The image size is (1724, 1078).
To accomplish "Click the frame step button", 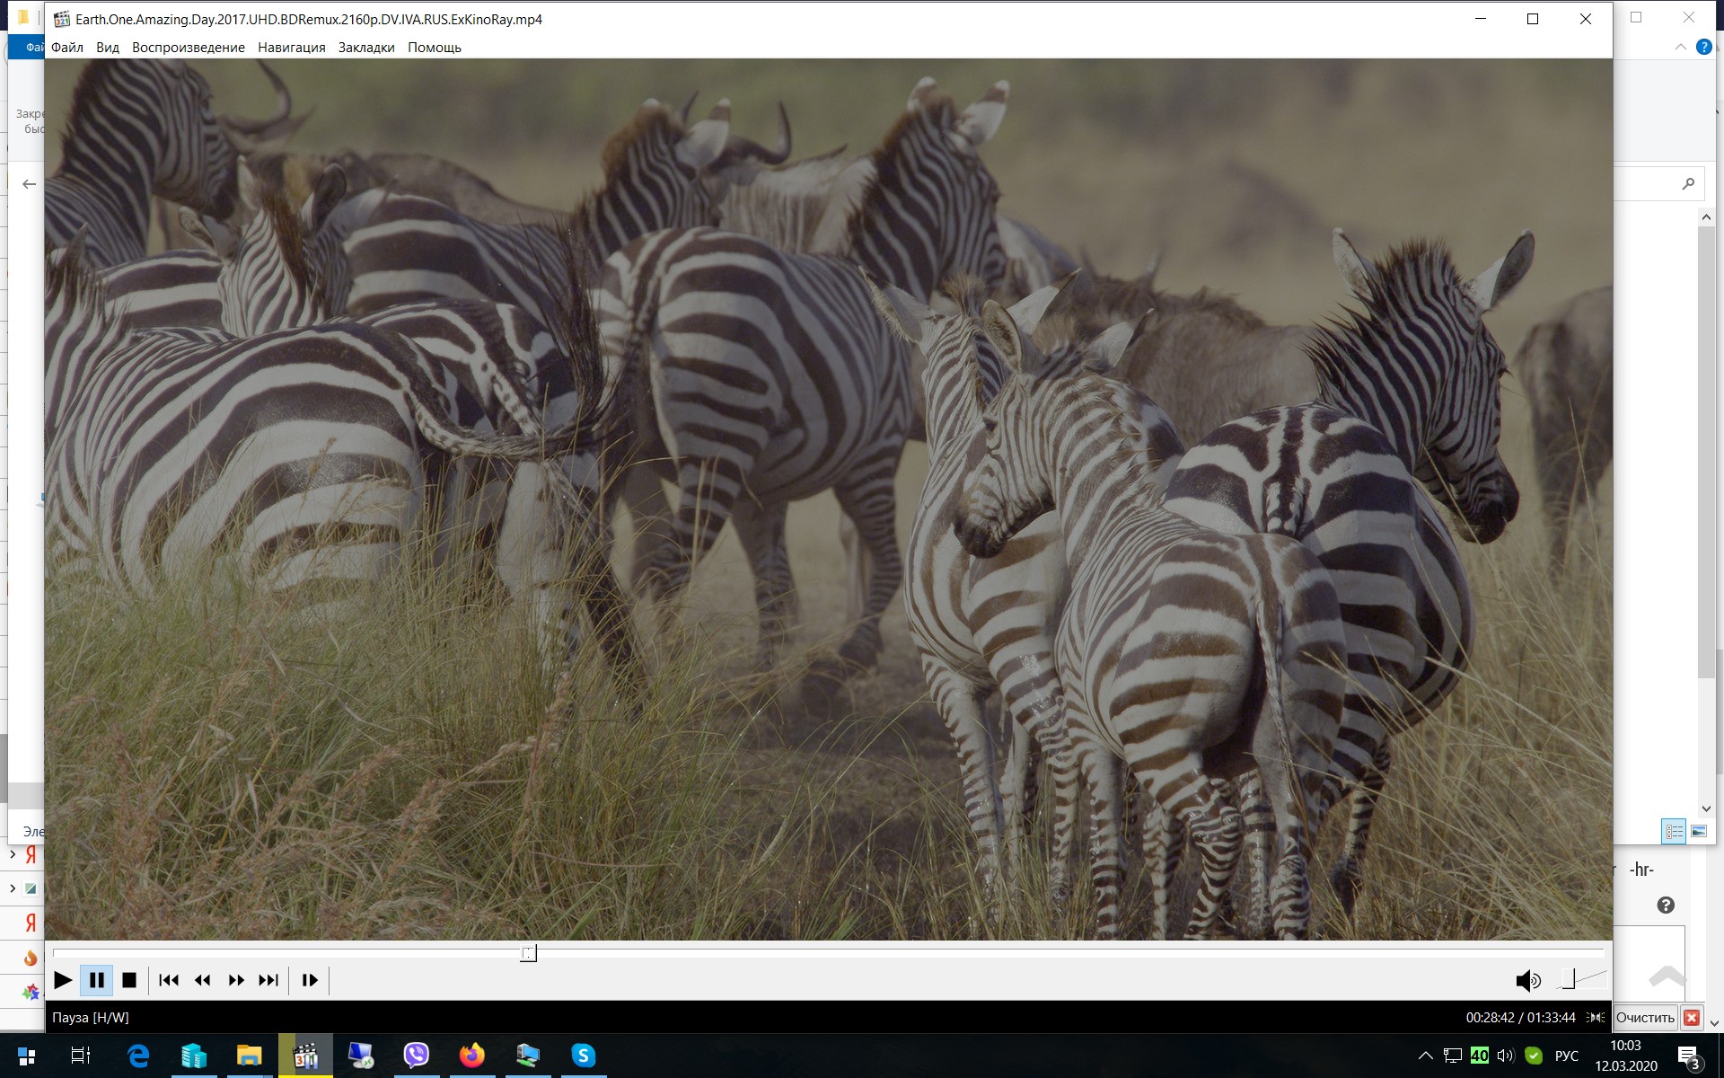I will pyautogui.click(x=310, y=980).
